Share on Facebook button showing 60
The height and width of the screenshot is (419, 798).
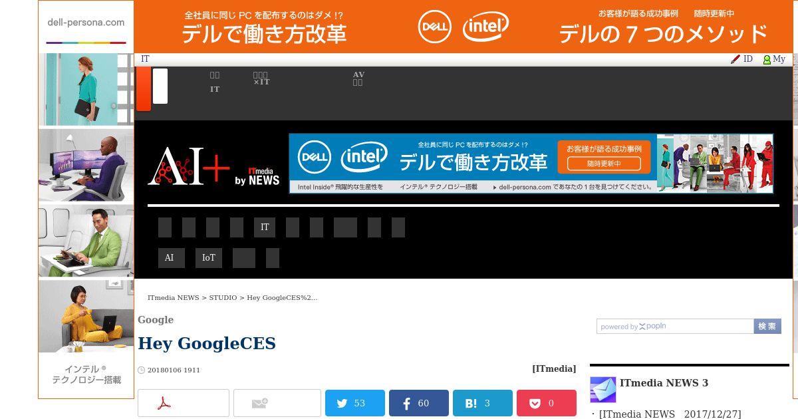pyautogui.click(x=419, y=403)
